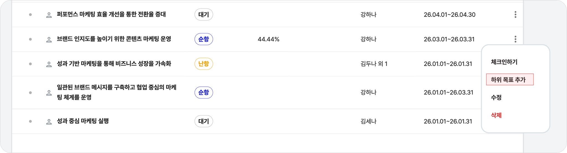Screen dimensions: 567x153
Task: Click the 44.44% progress value
Action: [x=269, y=39]
